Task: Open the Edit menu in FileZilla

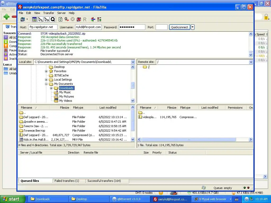Action: [29, 13]
